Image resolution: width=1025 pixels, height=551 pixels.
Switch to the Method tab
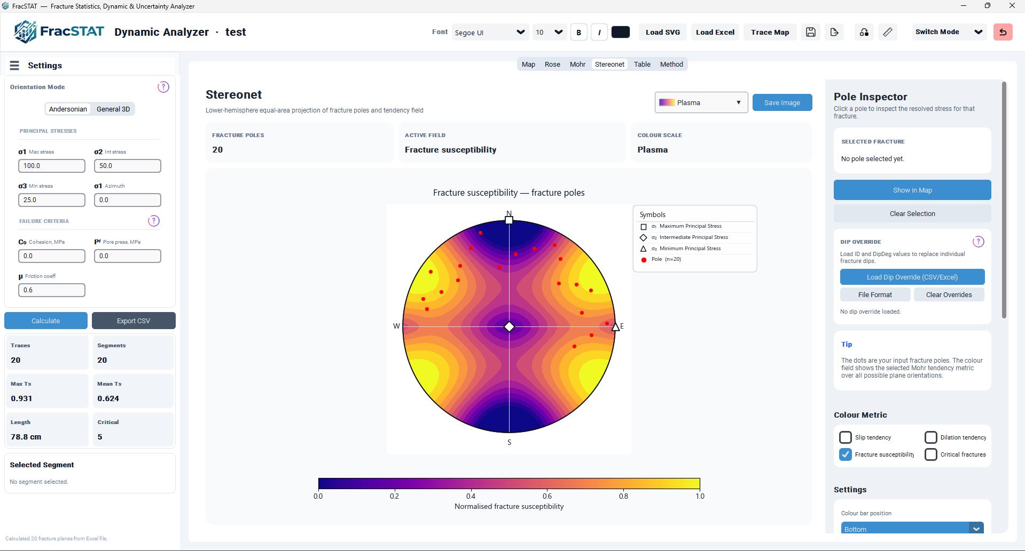671,65
